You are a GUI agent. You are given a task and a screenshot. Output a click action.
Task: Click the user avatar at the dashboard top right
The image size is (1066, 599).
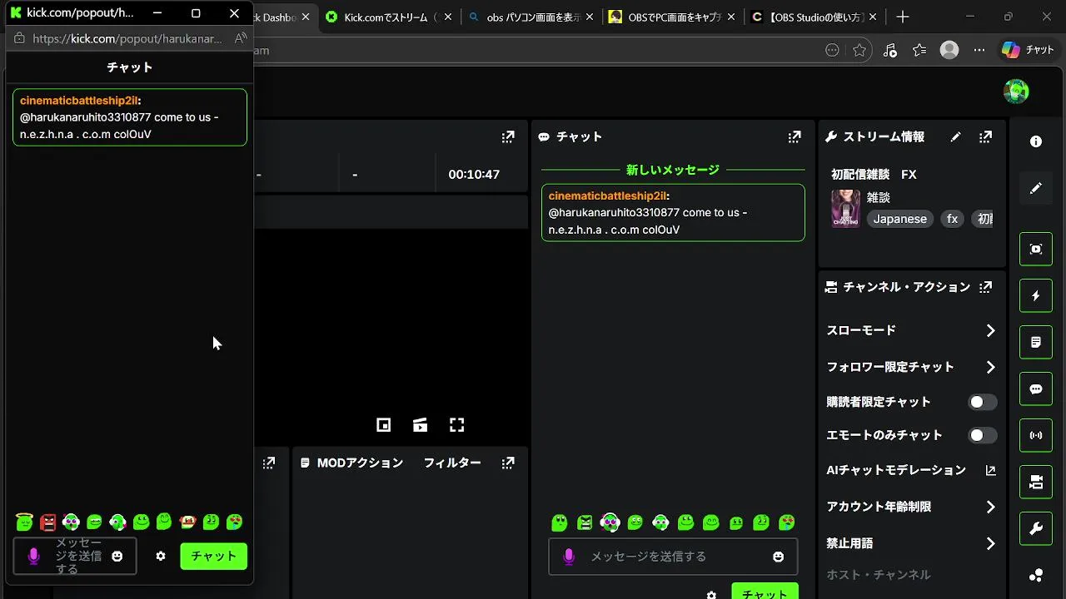click(1016, 92)
